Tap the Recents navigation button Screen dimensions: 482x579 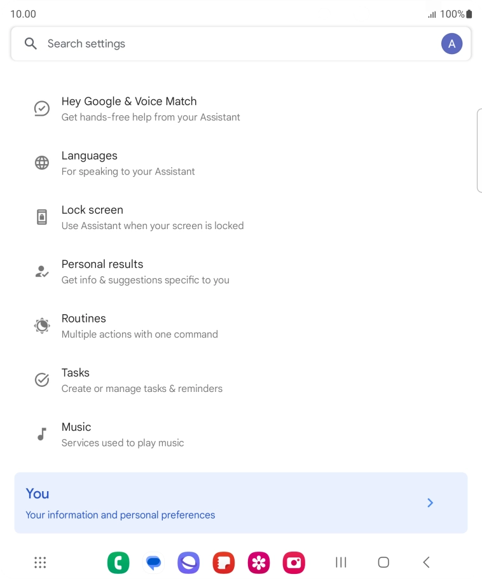coord(340,562)
